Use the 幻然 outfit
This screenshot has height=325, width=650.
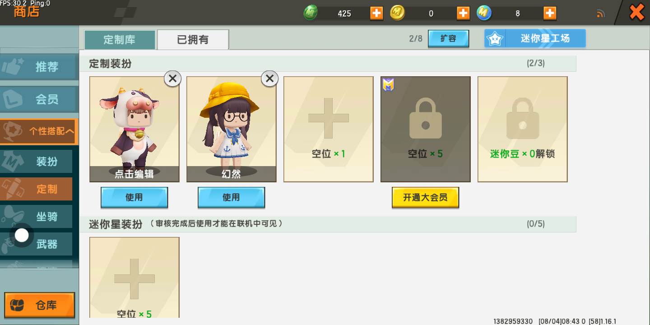coord(231,197)
